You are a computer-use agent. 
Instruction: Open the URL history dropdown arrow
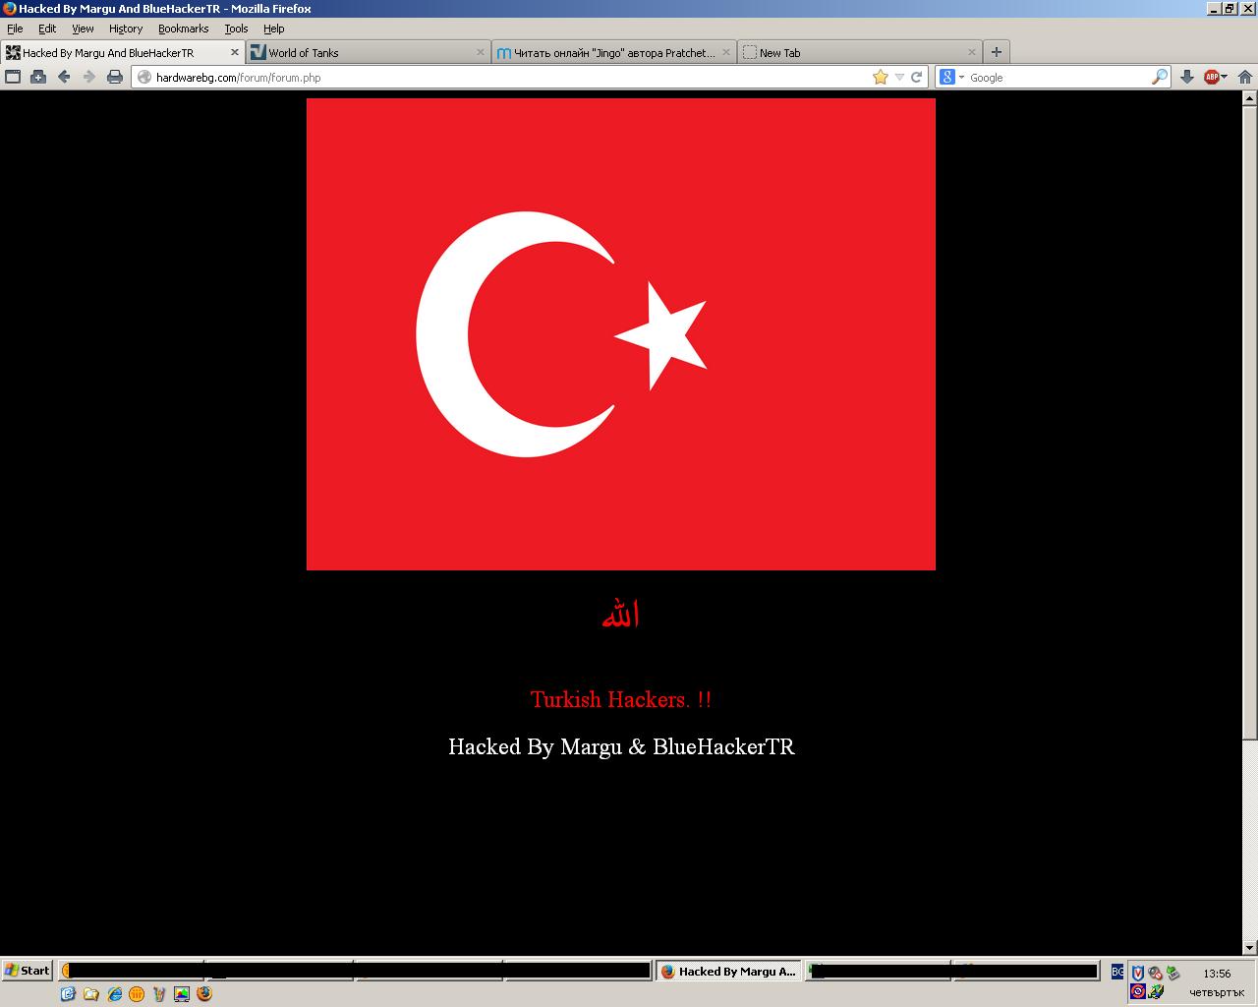point(899,77)
